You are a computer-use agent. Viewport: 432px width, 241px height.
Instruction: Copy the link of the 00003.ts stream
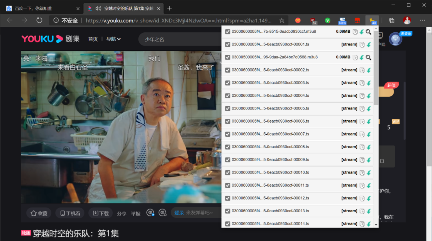tap(362, 83)
